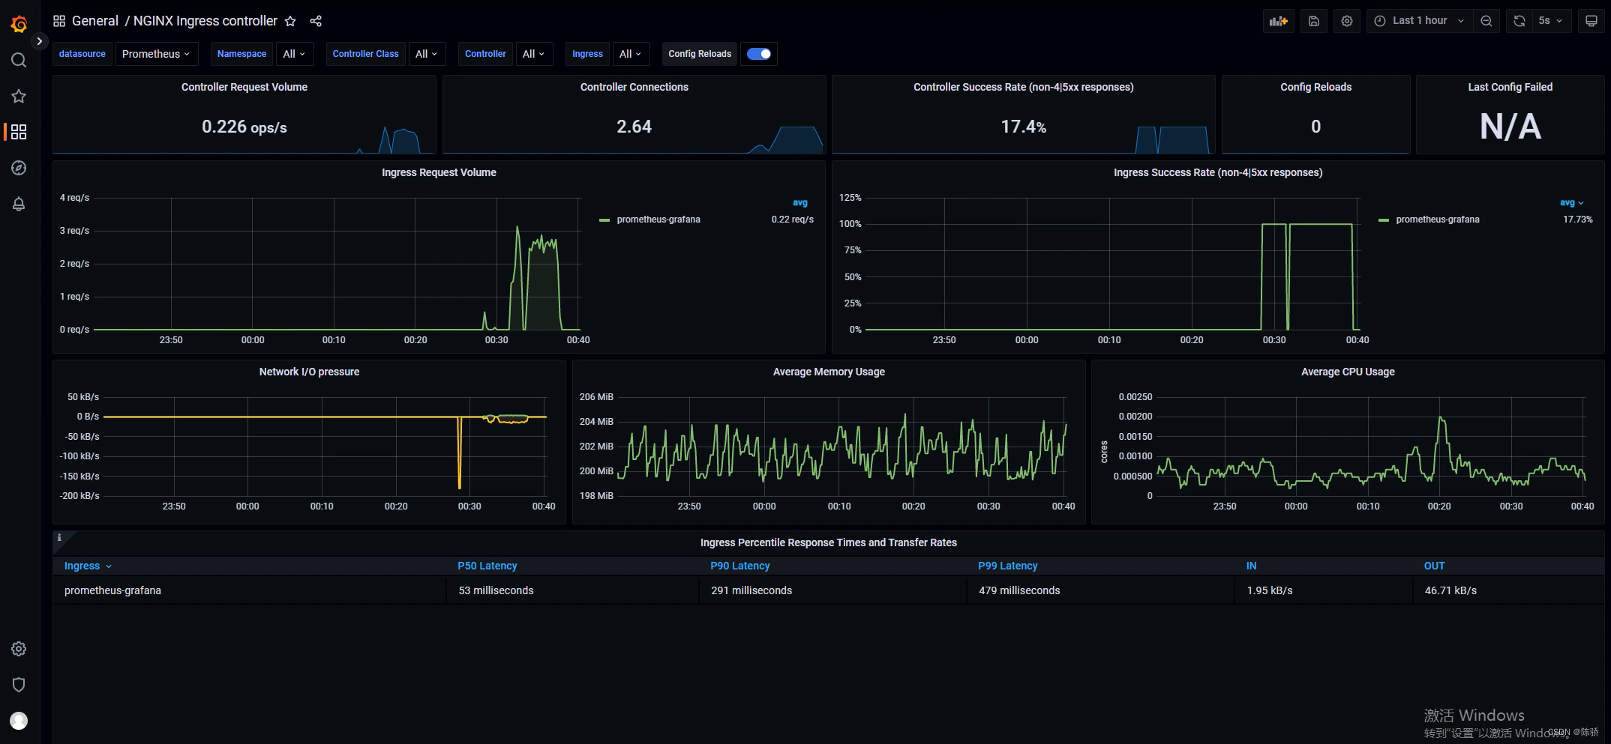
Task: Open the Starred dashboards icon
Action: click(19, 96)
